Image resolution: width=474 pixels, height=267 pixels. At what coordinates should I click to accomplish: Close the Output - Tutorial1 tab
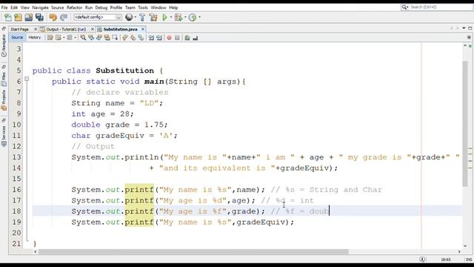click(92, 30)
